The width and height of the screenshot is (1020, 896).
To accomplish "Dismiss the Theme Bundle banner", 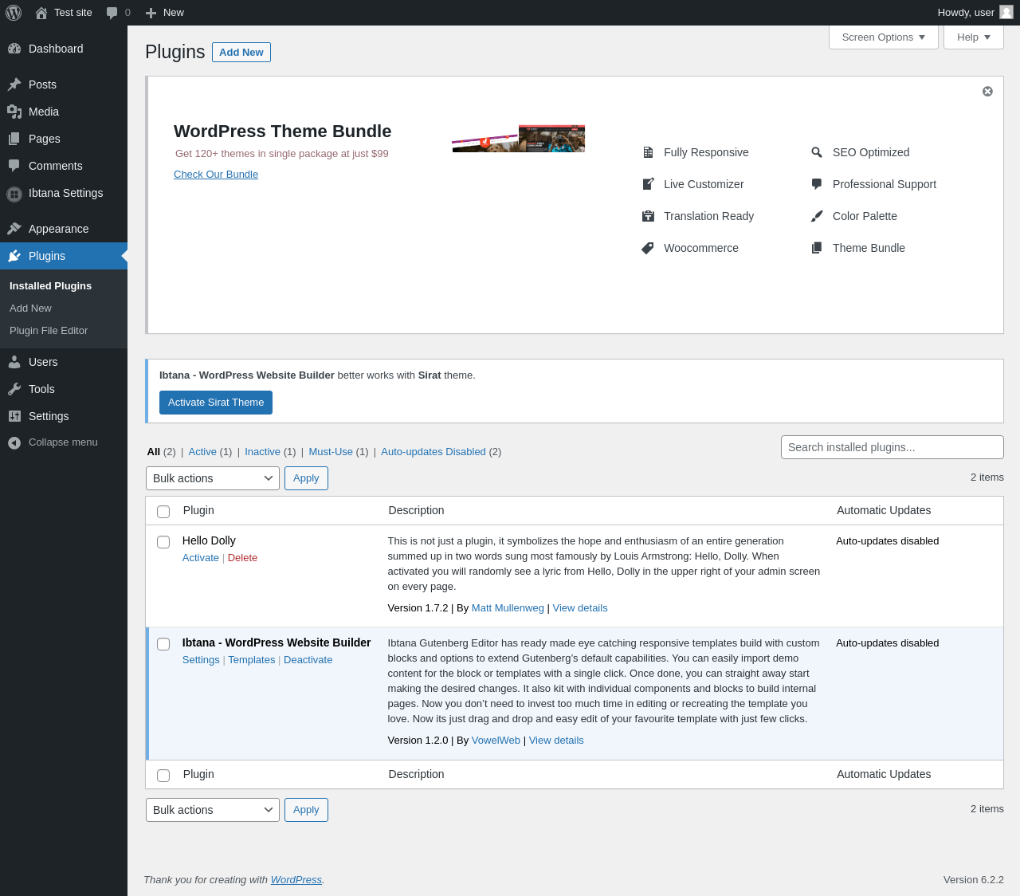I will tap(987, 92).
